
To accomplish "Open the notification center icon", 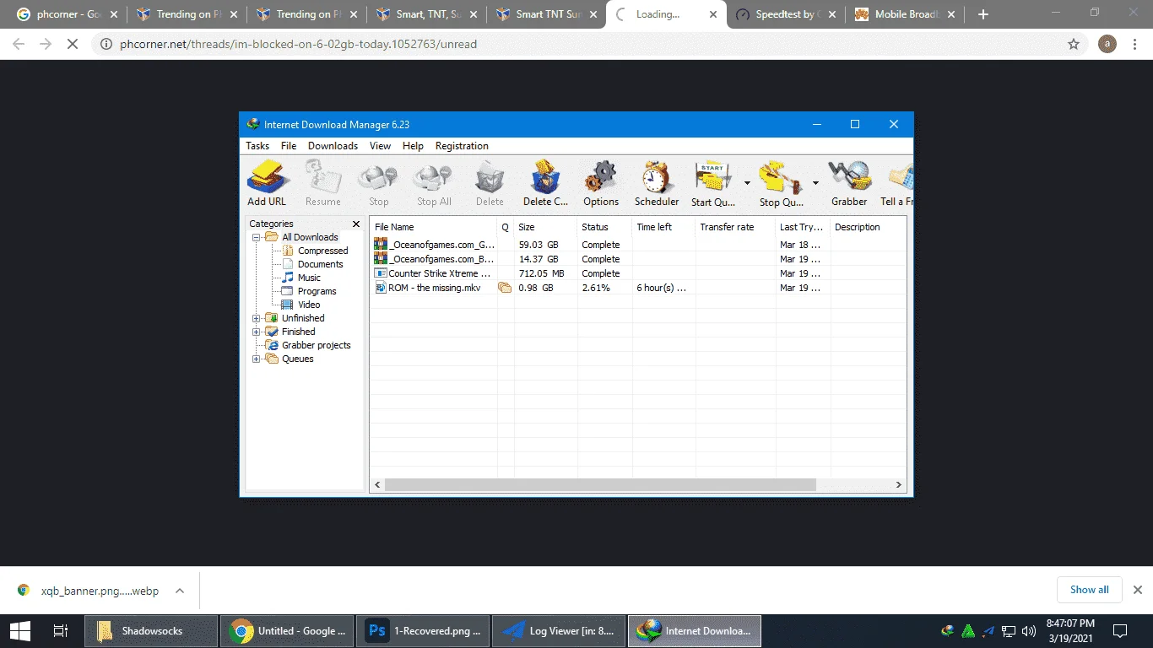I will 1120,630.
